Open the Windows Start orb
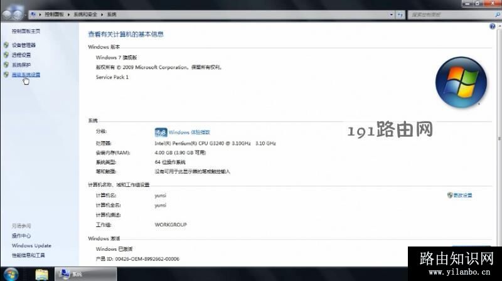The image size is (502, 281). pyautogui.click(x=11, y=274)
